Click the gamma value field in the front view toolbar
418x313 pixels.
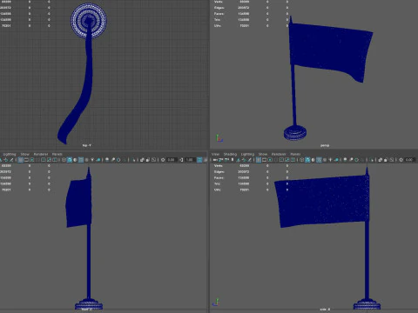point(190,160)
